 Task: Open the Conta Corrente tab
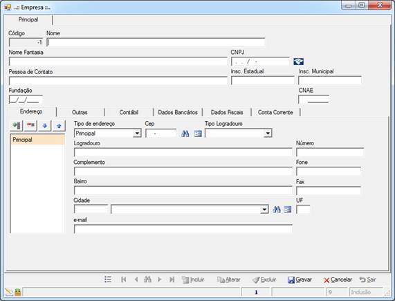[275, 112]
